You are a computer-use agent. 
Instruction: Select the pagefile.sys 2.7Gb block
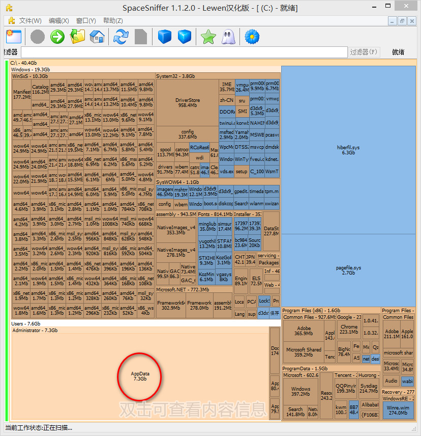coord(348,270)
